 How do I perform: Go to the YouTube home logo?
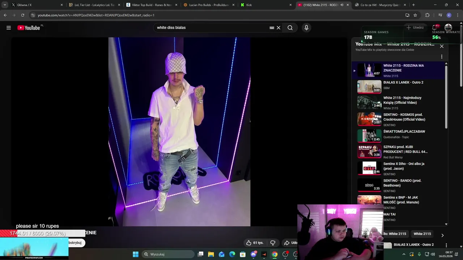tap(29, 28)
